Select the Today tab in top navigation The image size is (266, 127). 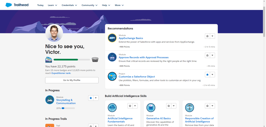tap(40, 5)
